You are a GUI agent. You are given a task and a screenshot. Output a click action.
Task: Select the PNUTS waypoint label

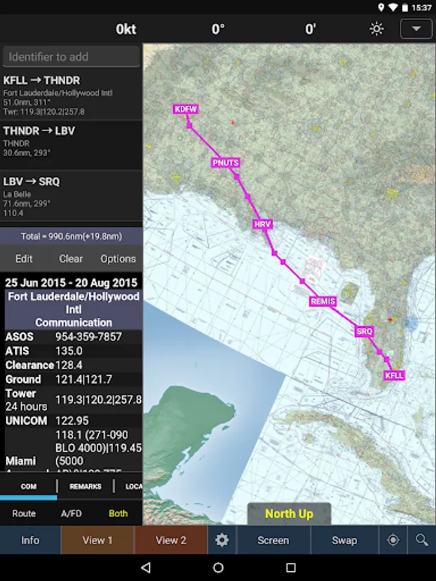coord(225,163)
